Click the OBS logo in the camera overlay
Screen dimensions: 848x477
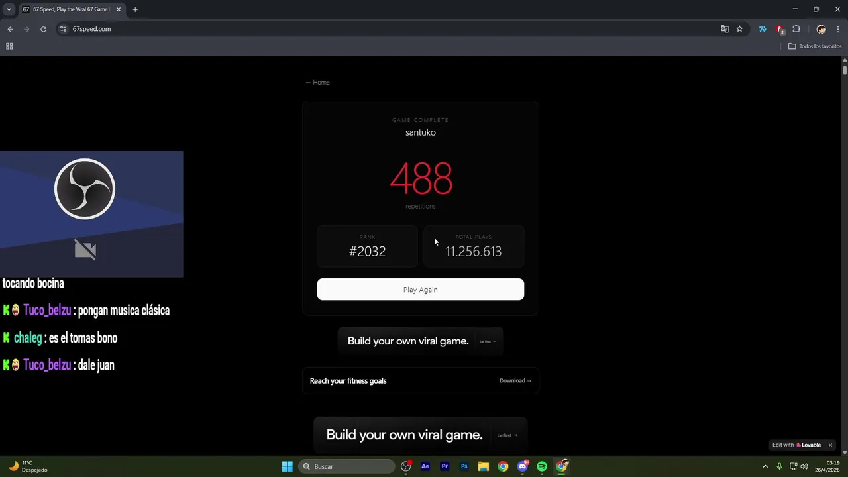click(x=85, y=189)
